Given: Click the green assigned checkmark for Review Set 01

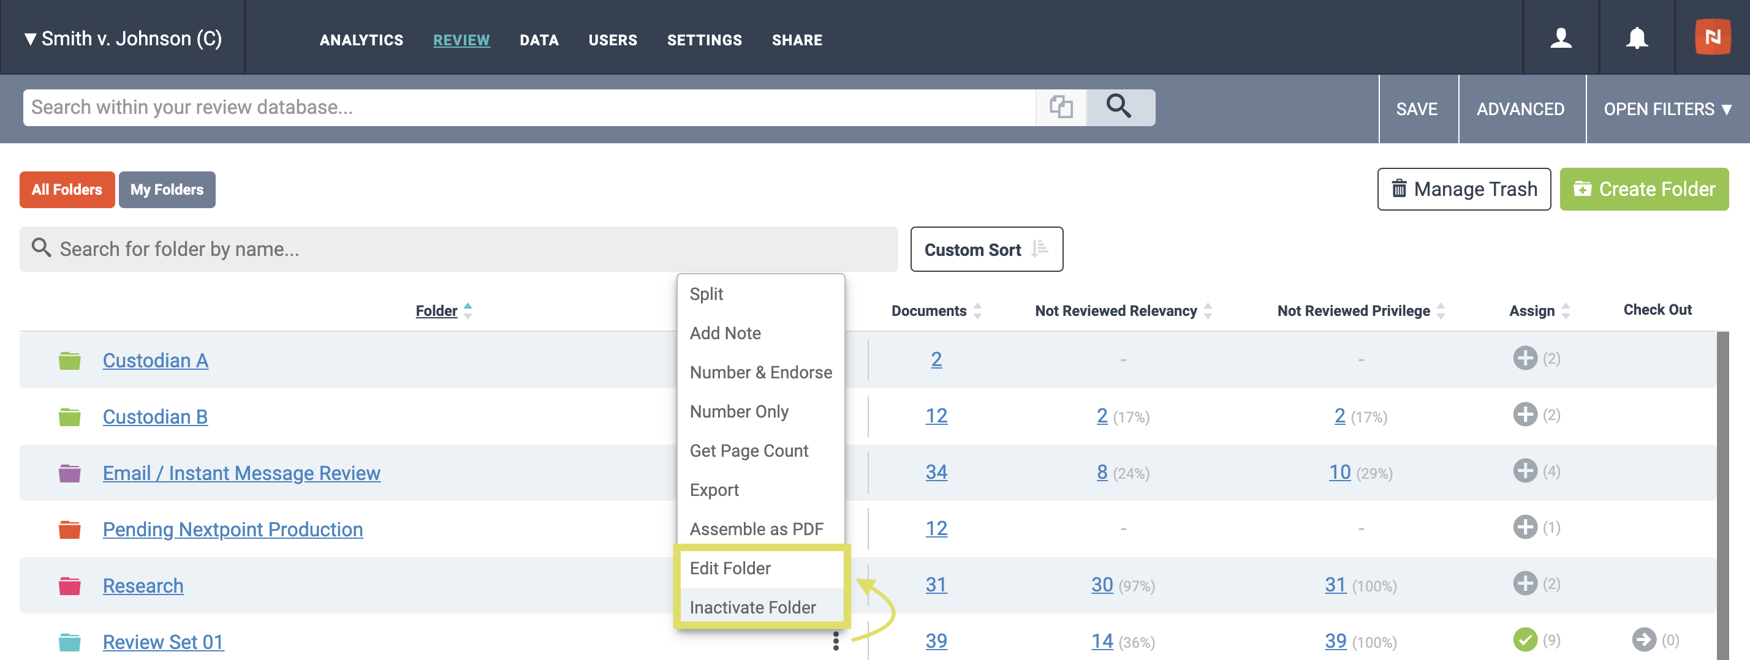Looking at the screenshot, I should tap(1525, 640).
